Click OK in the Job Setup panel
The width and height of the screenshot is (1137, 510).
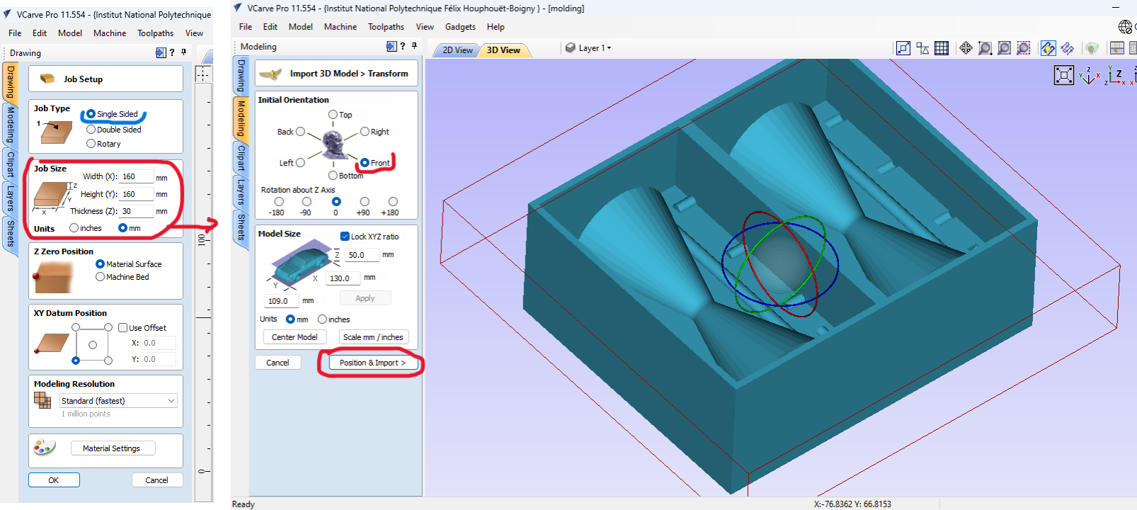[x=54, y=480]
